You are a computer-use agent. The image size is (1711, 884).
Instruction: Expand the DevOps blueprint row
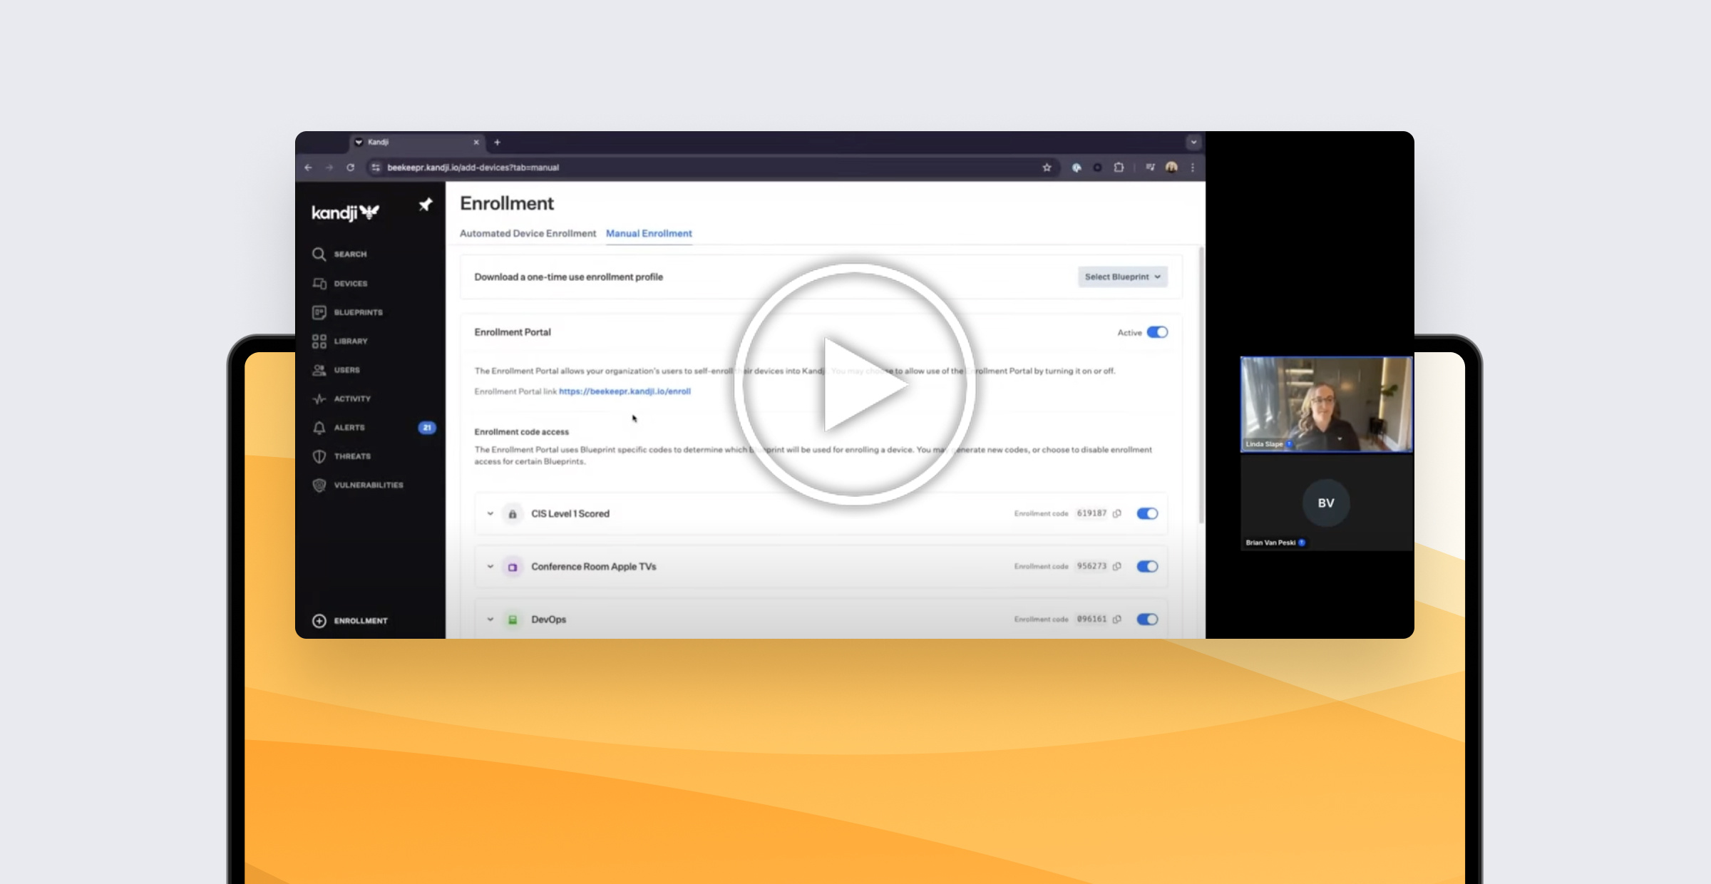[490, 620]
